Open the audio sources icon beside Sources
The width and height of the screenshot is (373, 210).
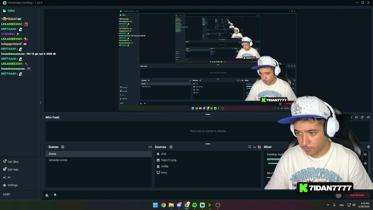click(x=254, y=147)
